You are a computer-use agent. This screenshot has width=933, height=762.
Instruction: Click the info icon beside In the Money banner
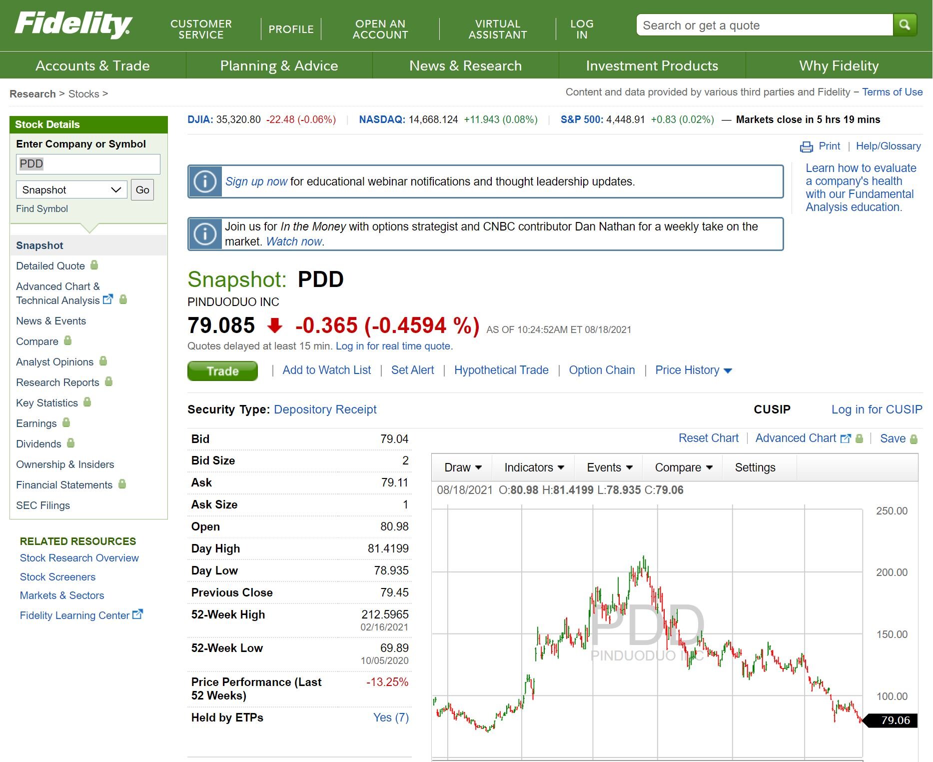(x=205, y=234)
